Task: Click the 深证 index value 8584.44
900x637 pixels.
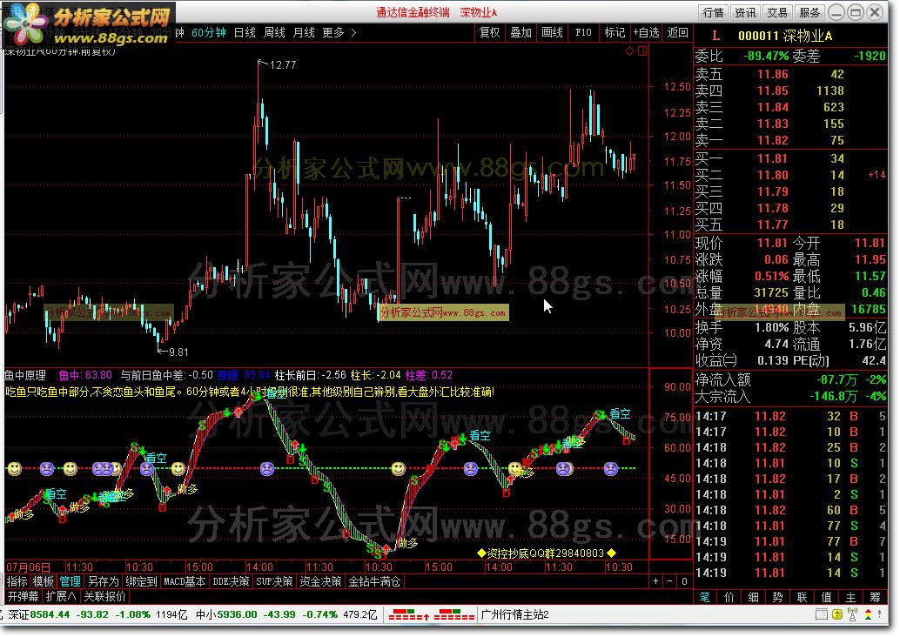Action: tap(50, 614)
